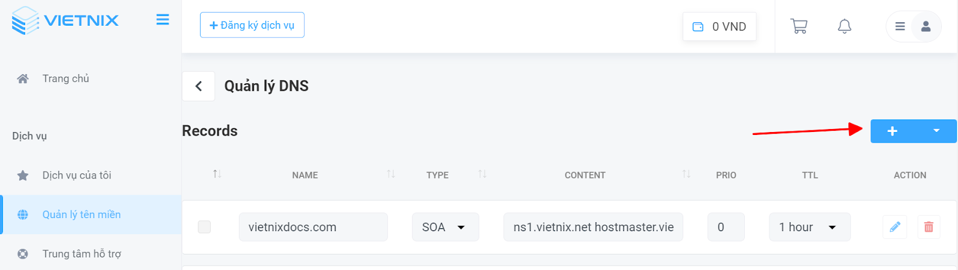The width and height of the screenshot is (958, 270).
Task: Open Trang chủ in sidebar
Action: point(65,78)
